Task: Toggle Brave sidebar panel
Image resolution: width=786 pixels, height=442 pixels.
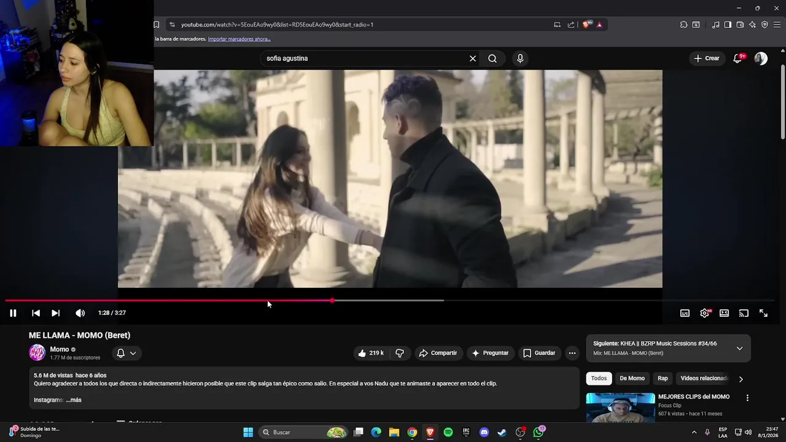Action: [x=728, y=25]
